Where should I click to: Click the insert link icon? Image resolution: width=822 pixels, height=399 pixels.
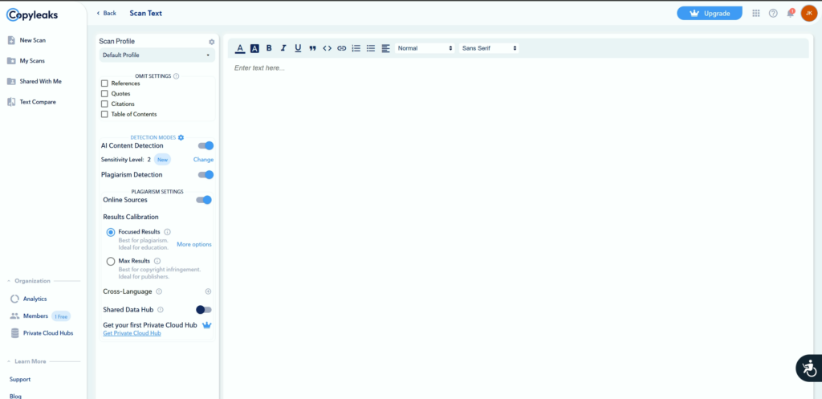pyautogui.click(x=341, y=48)
